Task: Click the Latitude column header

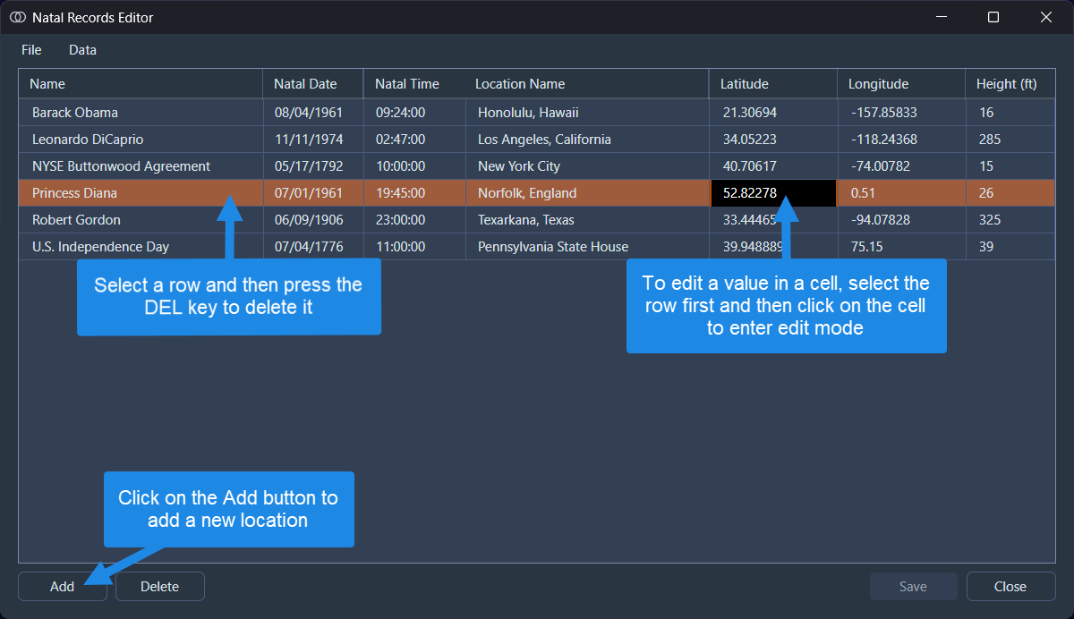Action: [745, 84]
